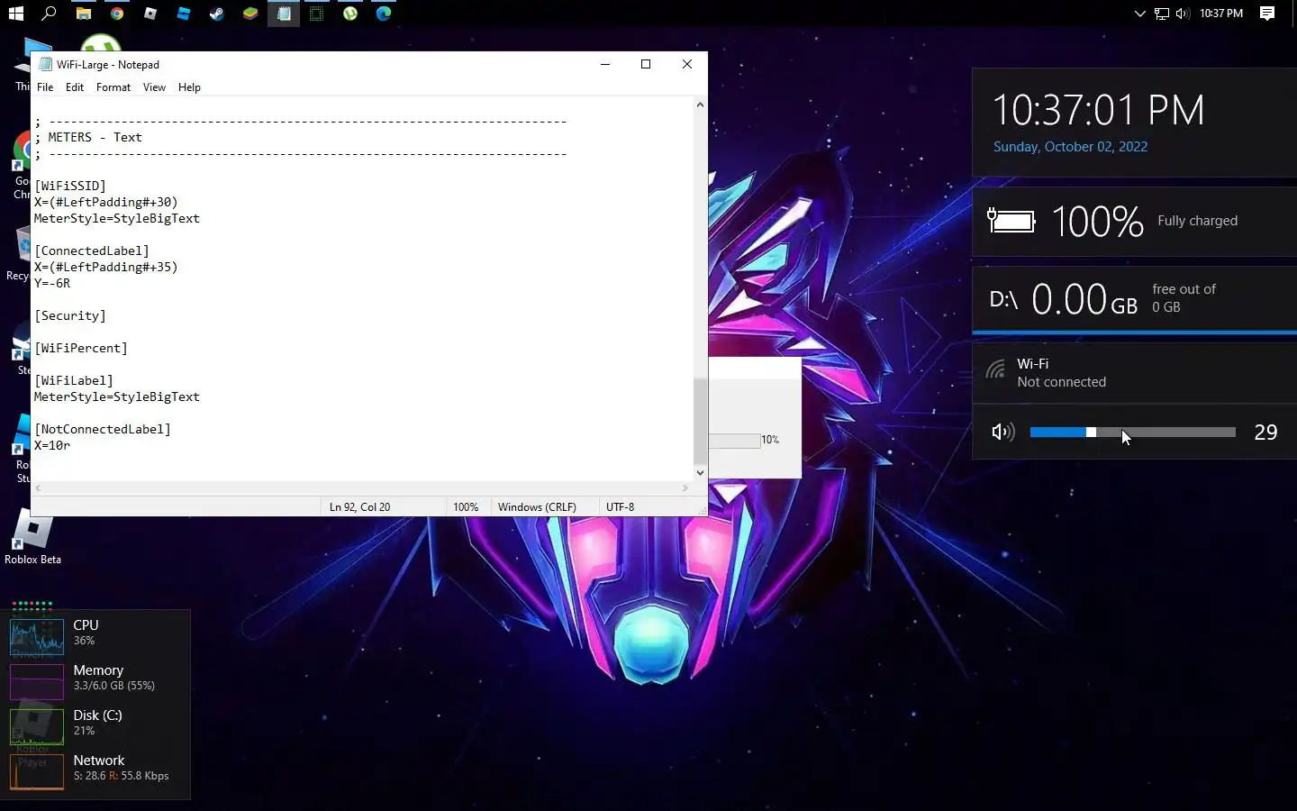This screenshot has height=811, width=1297.
Task: Click the Notepad title bar icon
Action: click(45, 64)
